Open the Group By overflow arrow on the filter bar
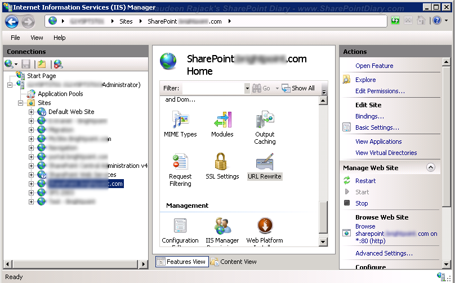This screenshot has width=455, height=283. 324,92
